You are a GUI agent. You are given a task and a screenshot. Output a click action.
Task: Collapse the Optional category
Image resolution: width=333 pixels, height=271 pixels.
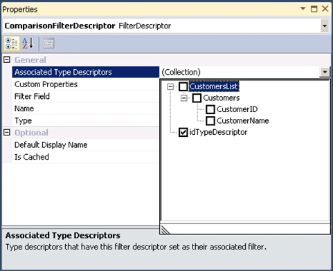(x=7, y=133)
